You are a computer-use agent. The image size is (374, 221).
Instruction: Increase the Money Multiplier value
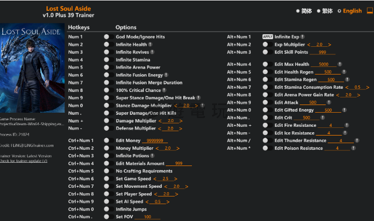click(x=178, y=149)
